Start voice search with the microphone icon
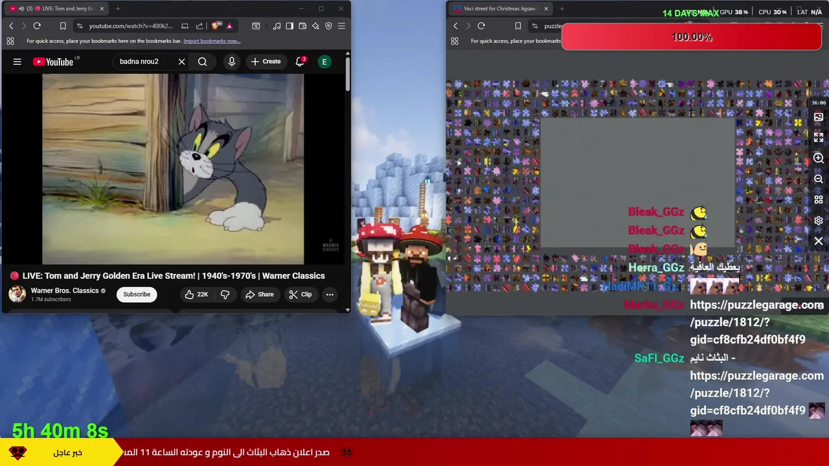 coord(231,61)
